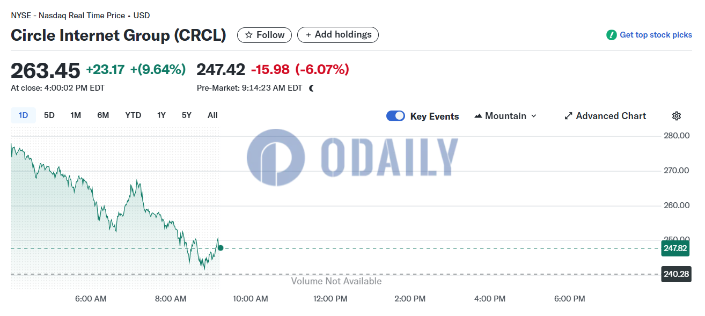Expand the Mountain dropdown chevron
The image size is (705, 316).
pyautogui.click(x=533, y=116)
